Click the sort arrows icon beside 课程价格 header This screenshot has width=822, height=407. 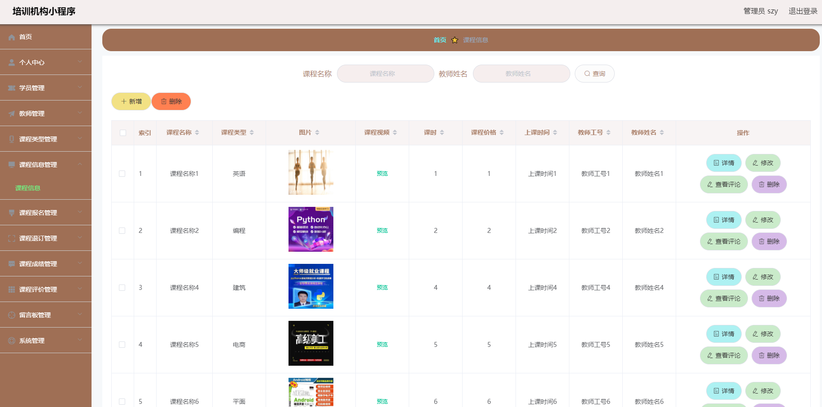[x=502, y=133]
